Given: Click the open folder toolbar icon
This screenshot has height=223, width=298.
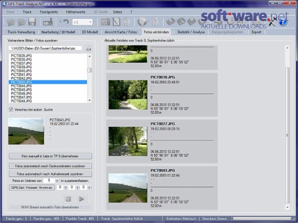Looking at the screenshot, I should [x=11, y=22].
